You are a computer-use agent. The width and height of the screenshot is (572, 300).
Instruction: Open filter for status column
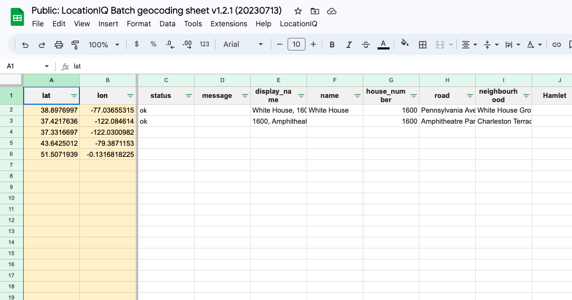tap(189, 96)
